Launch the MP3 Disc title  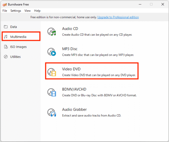click(x=70, y=49)
